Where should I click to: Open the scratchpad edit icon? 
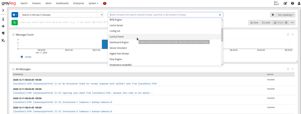285,3
